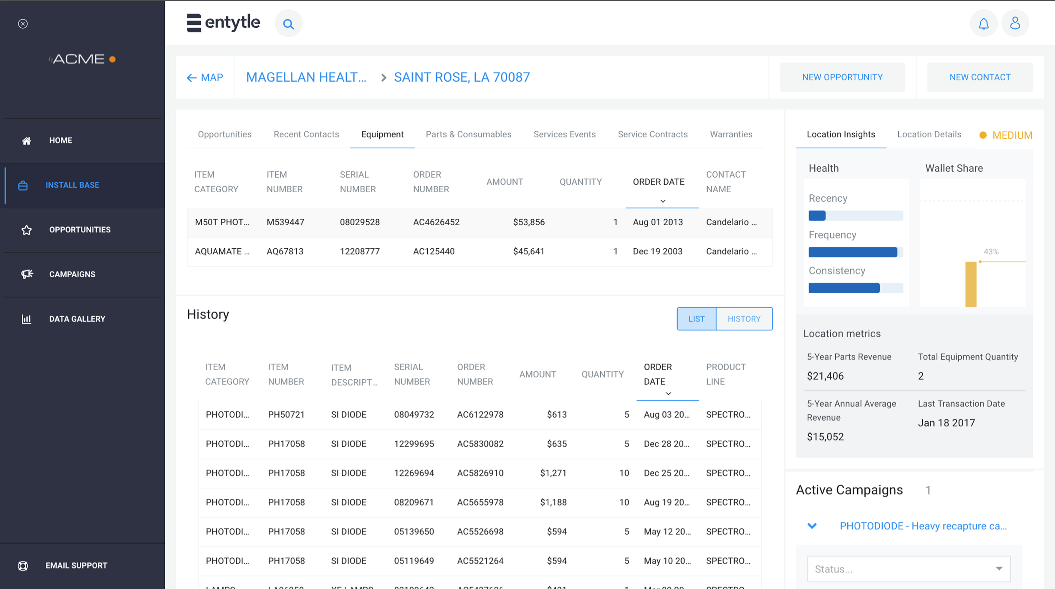Click the Opportunities sidebar icon
The image size is (1055, 589).
click(26, 230)
